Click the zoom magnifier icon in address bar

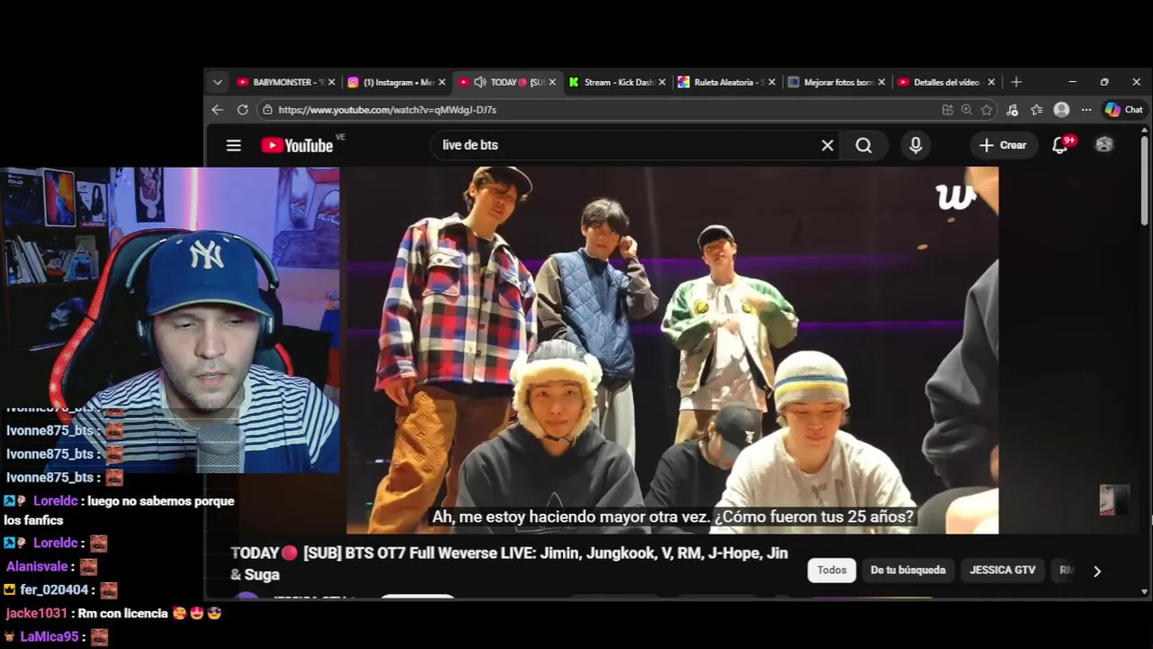[967, 109]
